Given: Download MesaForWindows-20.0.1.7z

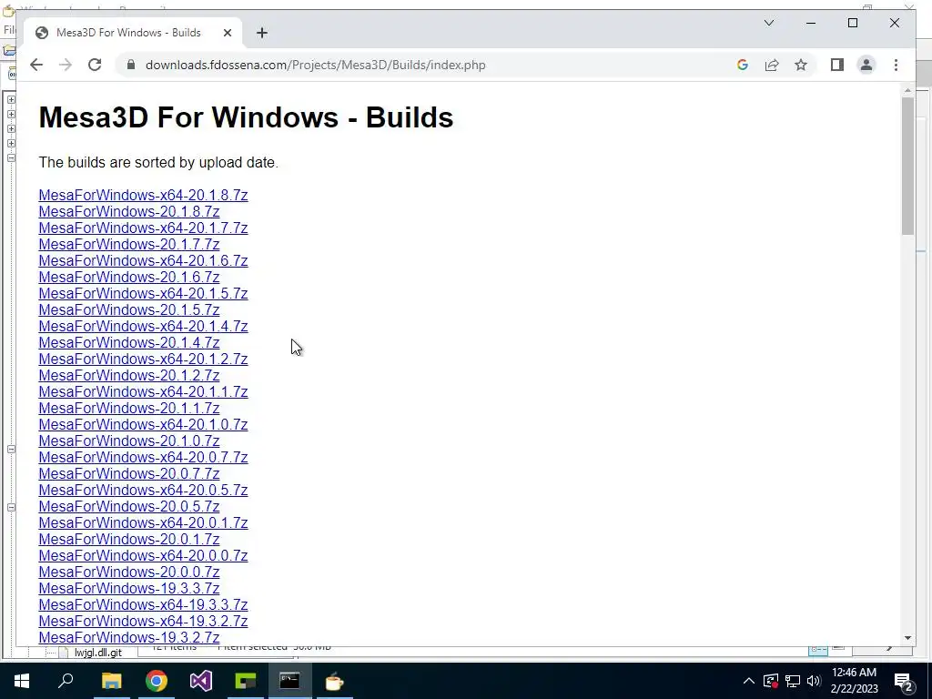Looking at the screenshot, I should (x=129, y=539).
